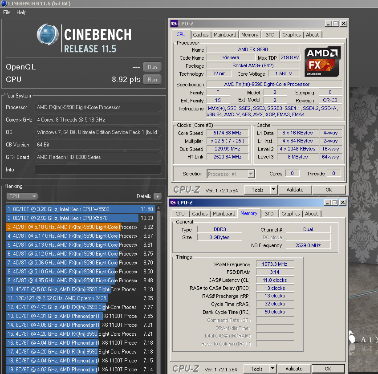Select ranking row Intel Xeon CPU W5590
378x374 pixels.
click(80, 209)
